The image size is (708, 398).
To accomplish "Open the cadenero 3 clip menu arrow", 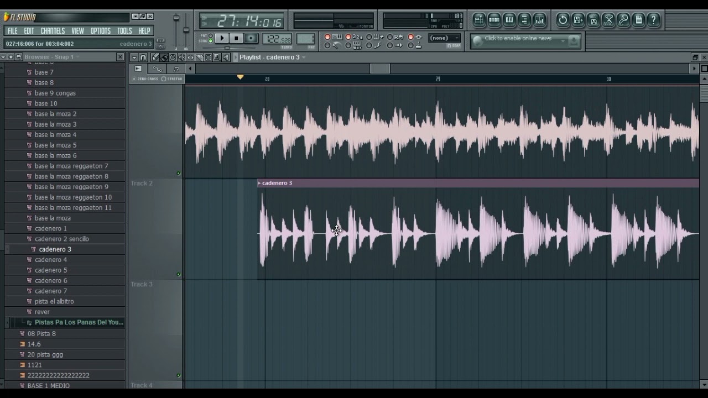I will click(259, 183).
